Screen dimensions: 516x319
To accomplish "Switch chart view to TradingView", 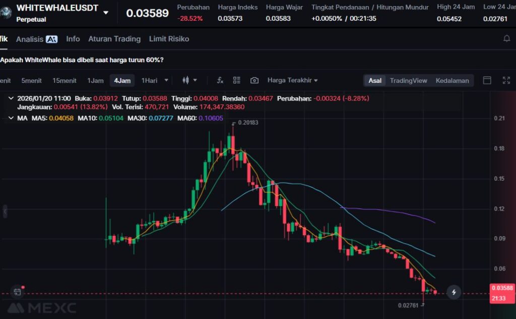I will [x=408, y=80].
